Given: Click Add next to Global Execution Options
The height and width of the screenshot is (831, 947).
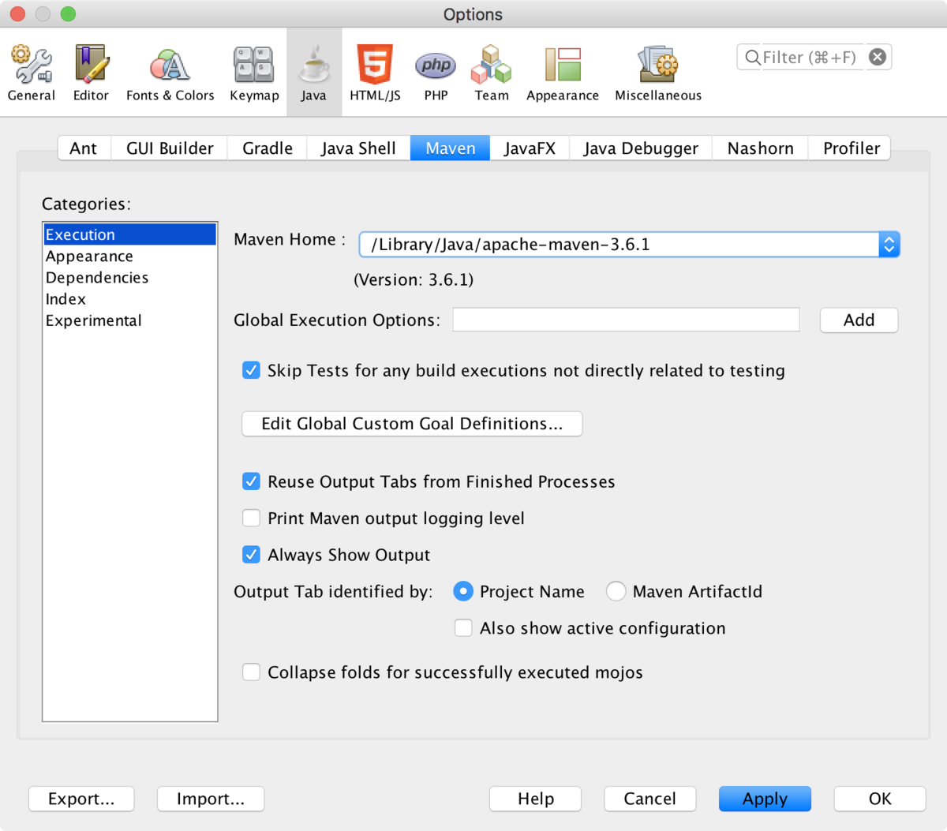Looking at the screenshot, I should [859, 320].
